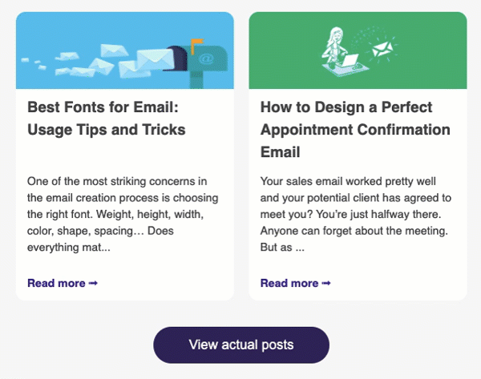Click arrow icon after Appointment Confirmation Read more
The width and height of the screenshot is (481, 379).
[326, 284]
